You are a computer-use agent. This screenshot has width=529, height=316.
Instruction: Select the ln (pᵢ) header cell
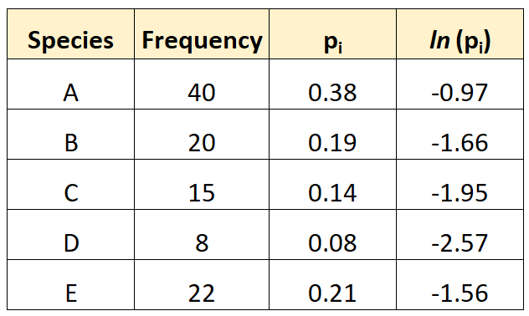click(460, 34)
